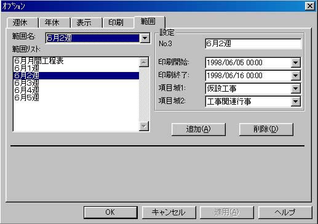Click the キャンセル button
This screenshot has height=224, width=318.
[169, 212]
